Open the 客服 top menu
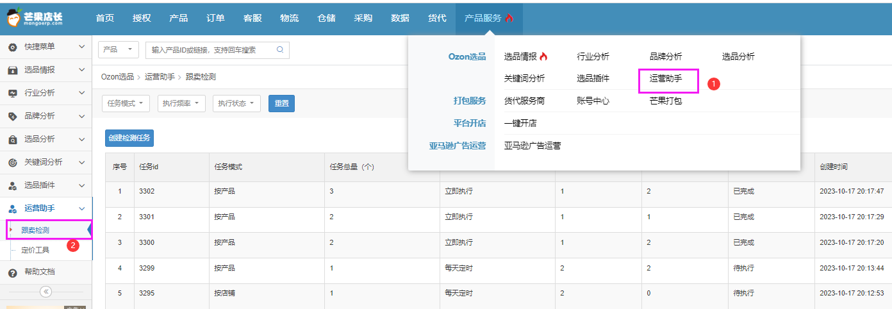The width and height of the screenshot is (892, 309). 252,18
